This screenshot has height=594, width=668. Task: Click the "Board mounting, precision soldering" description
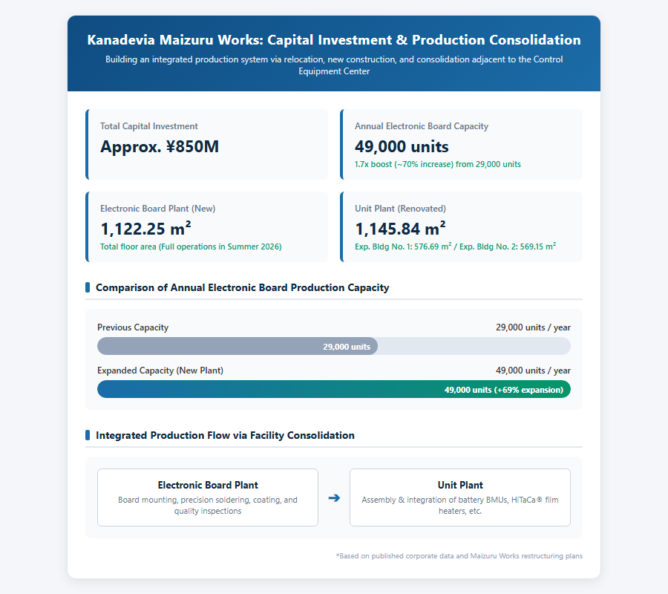coord(208,506)
